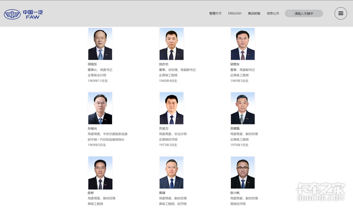Click the 中国一汽 FAW wordmark
This screenshot has height=208, width=353.
[x=31, y=13]
